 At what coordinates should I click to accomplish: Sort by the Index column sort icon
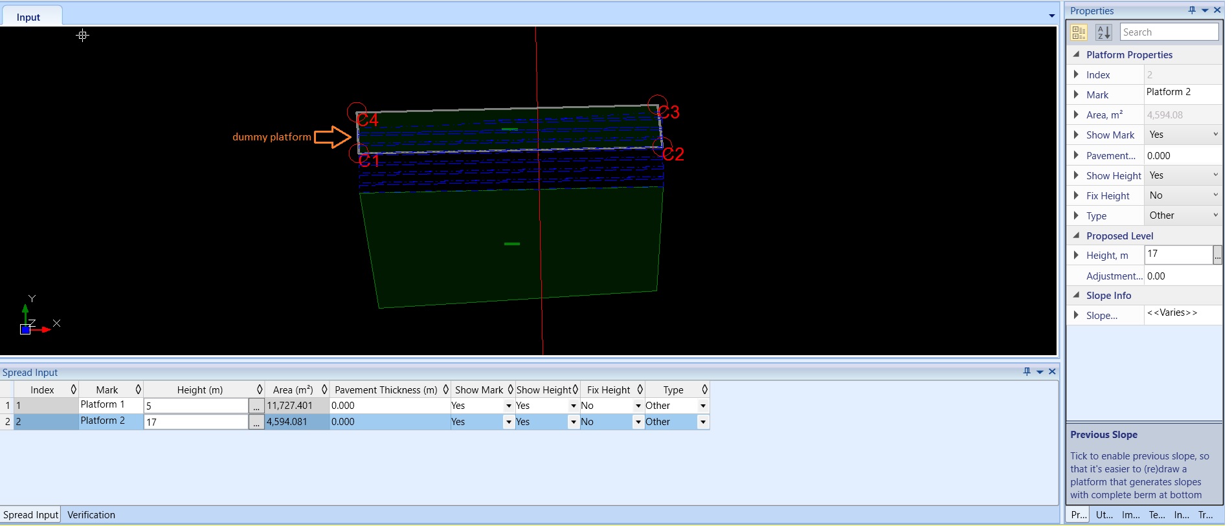[74, 389]
